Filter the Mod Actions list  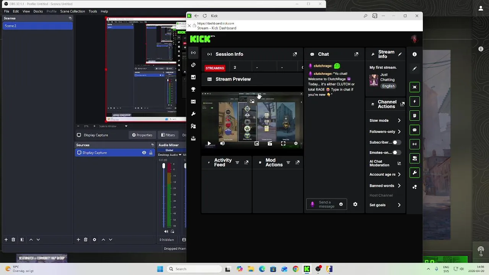click(288, 162)
